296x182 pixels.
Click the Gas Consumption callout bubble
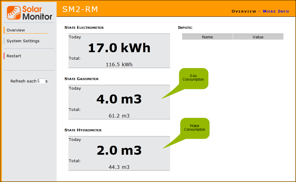[193, 78]
